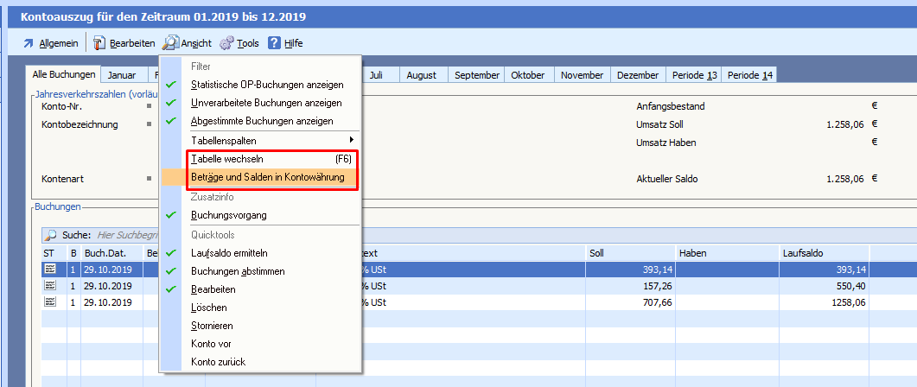Click the Bearbeiten toolbar icon

click(99, 43)
